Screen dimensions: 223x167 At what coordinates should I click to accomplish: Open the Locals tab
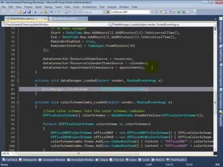click(144, 160)
